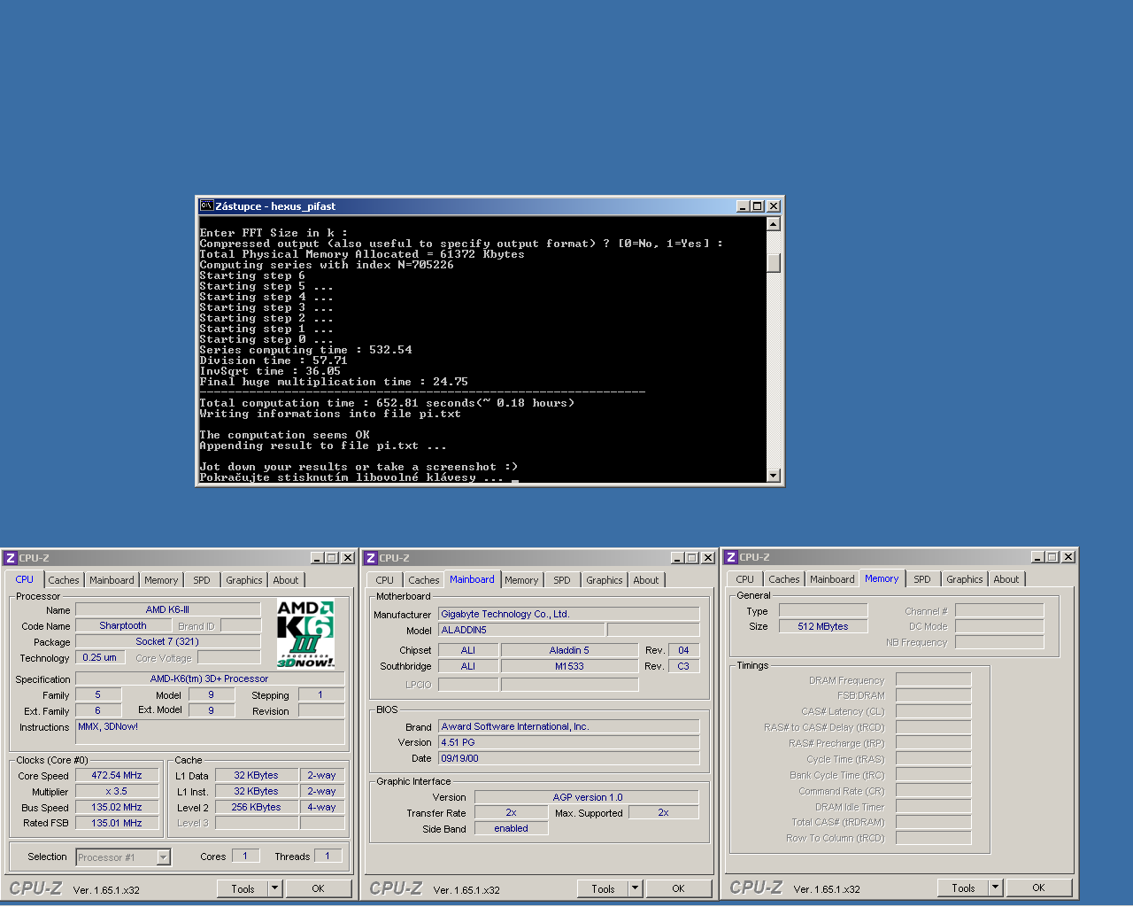Click console window icon in hexus_pifast title bar
This screenshot has height=907, width=1133.
206,205
